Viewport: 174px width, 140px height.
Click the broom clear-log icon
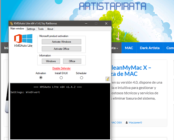[108, 79]
